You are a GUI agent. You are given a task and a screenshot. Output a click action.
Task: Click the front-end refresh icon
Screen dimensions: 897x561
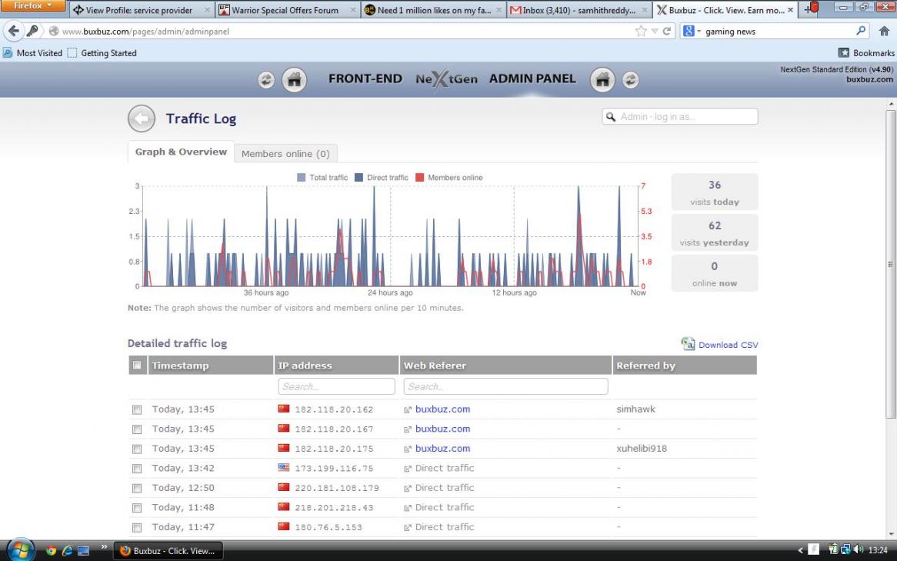(x=266, y=79)
